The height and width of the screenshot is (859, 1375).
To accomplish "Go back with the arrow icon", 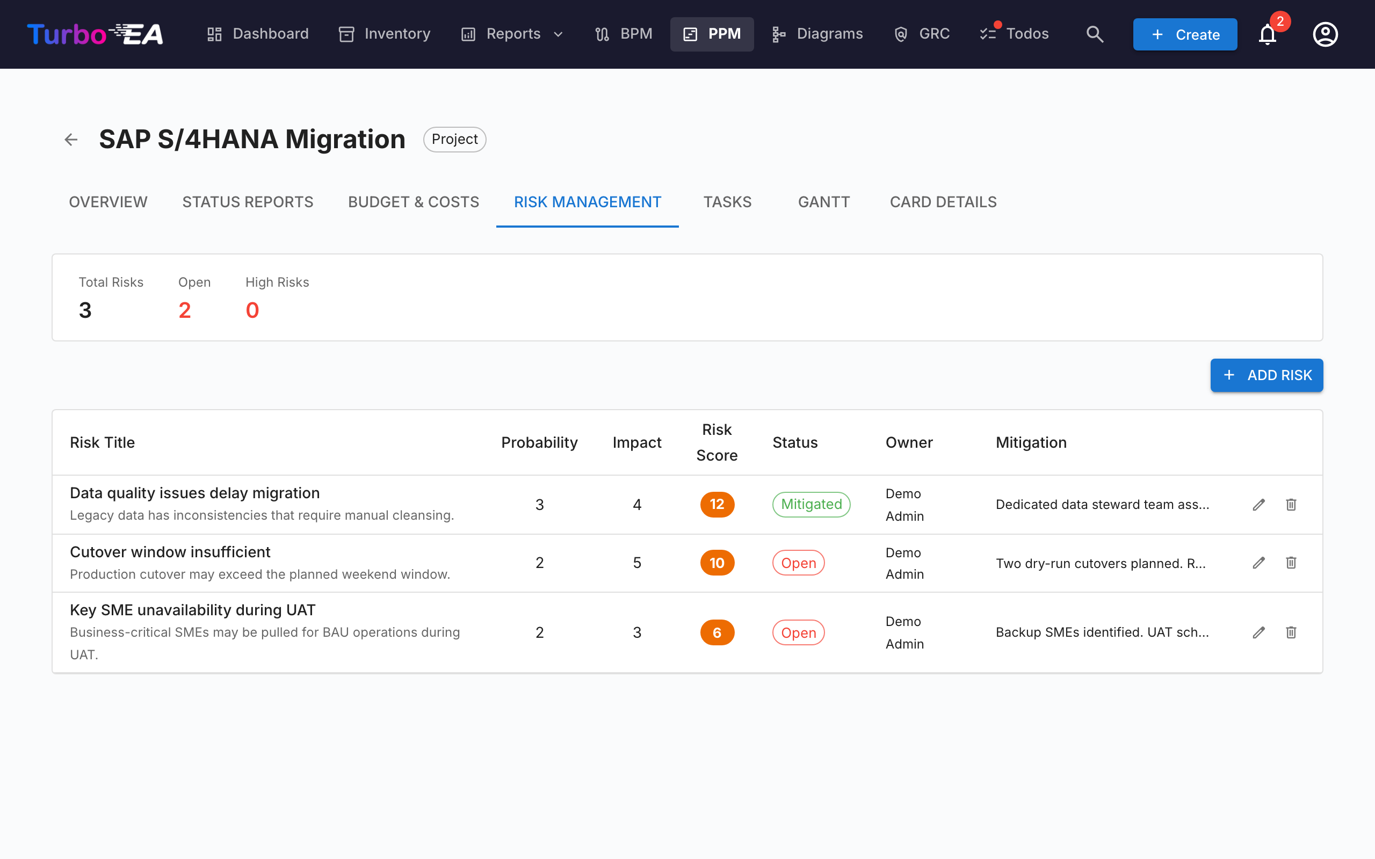I will click(x=71, y=139).
